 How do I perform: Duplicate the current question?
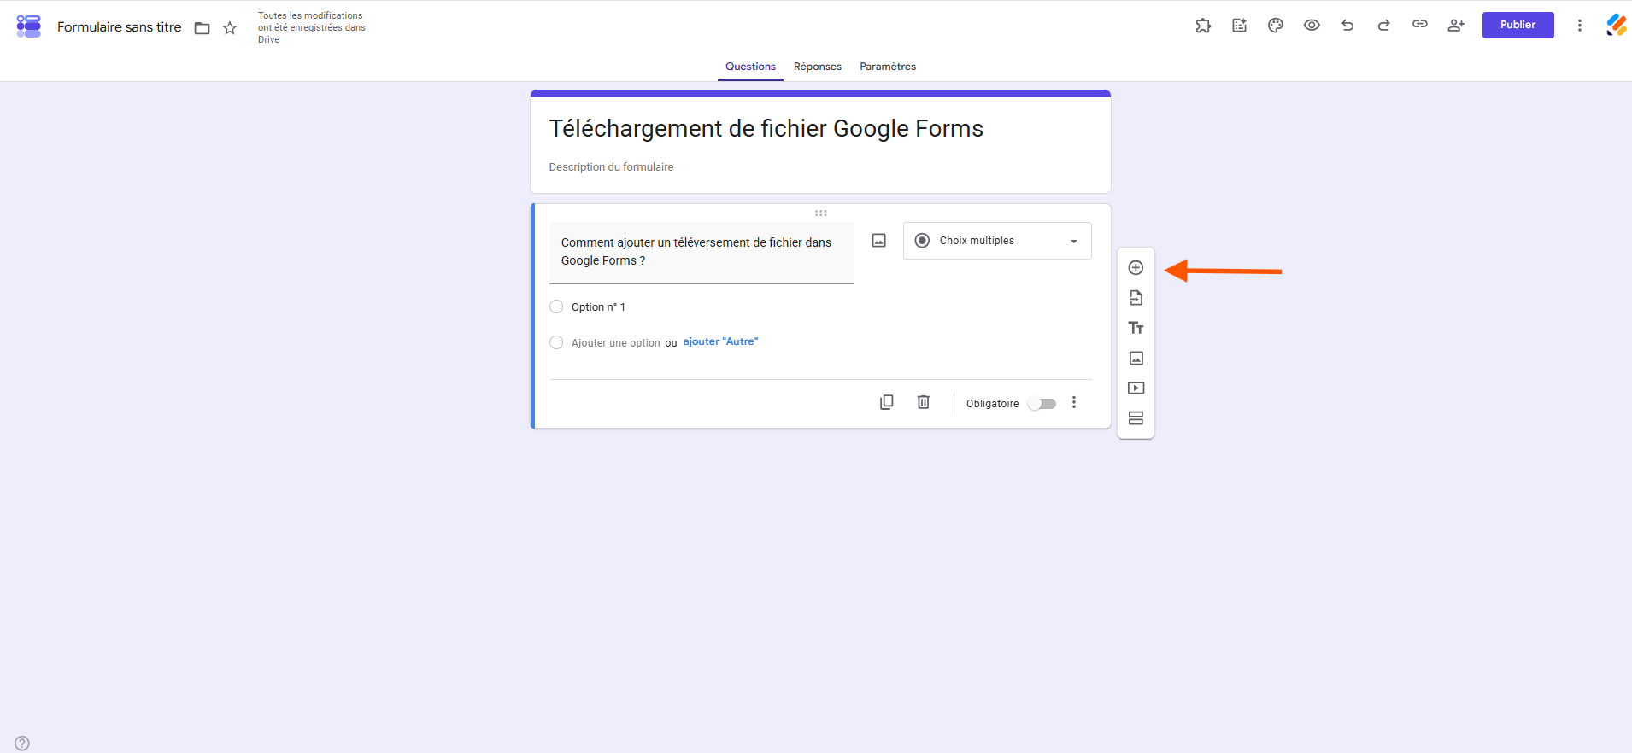coord(887,402)
